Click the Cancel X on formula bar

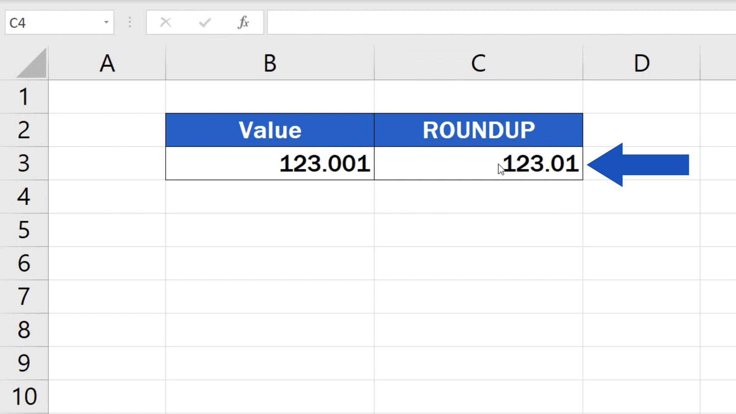[166, 22]
